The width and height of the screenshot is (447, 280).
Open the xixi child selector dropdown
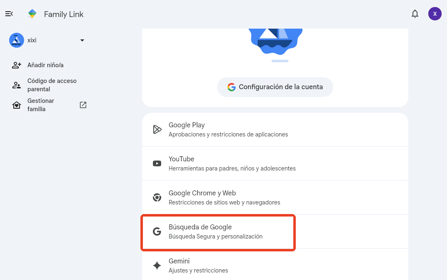tap(82, 40)
